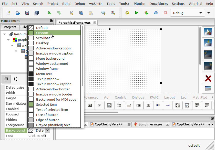
Task: Pick the check list box widget icon
Action: click(x=109, y=105)
